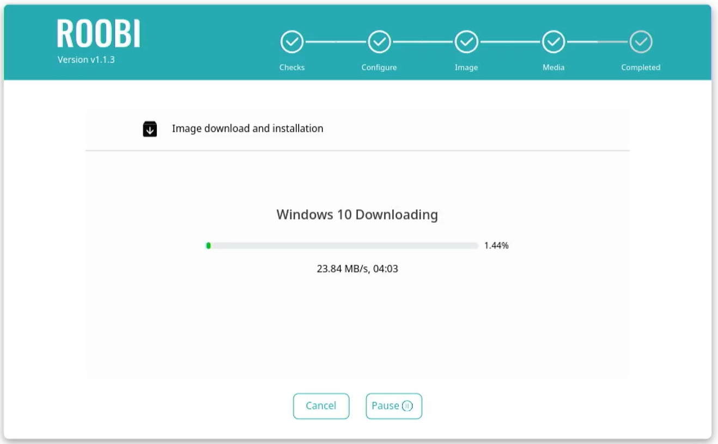Viewport: 718px width, 444px height.
Task: Click the 'Completed' step label
Action: tap(641, 68)
